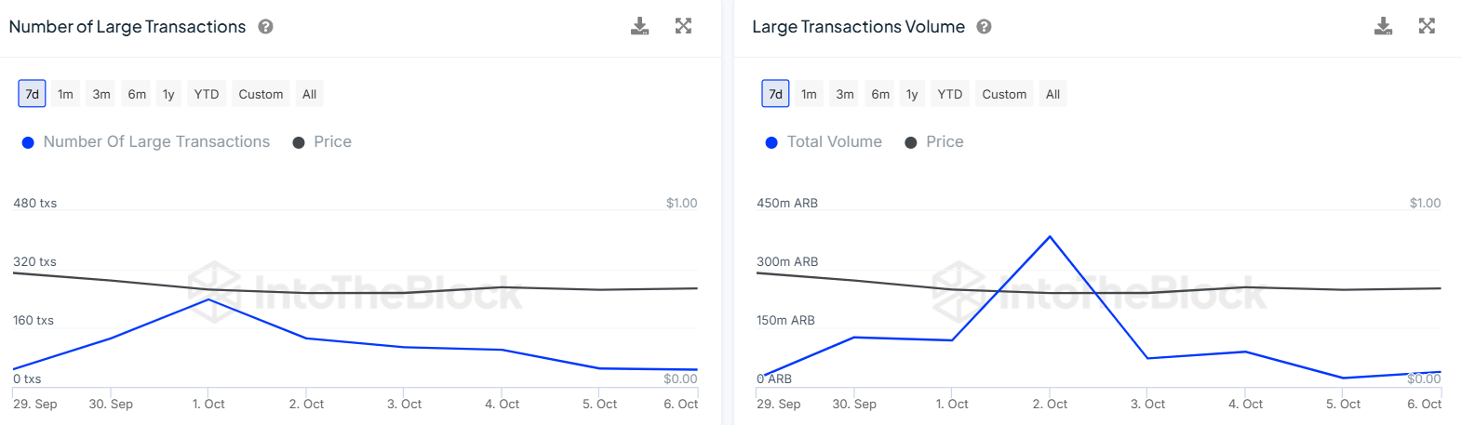Select 6m range on volume chart
The width and height of the screenshot is (1461, 425).
(x=880, y=94)
